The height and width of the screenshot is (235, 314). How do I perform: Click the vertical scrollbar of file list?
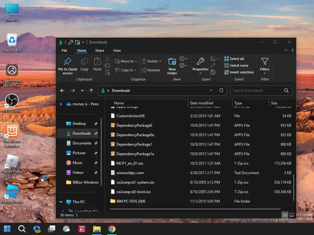click(293, 188)
